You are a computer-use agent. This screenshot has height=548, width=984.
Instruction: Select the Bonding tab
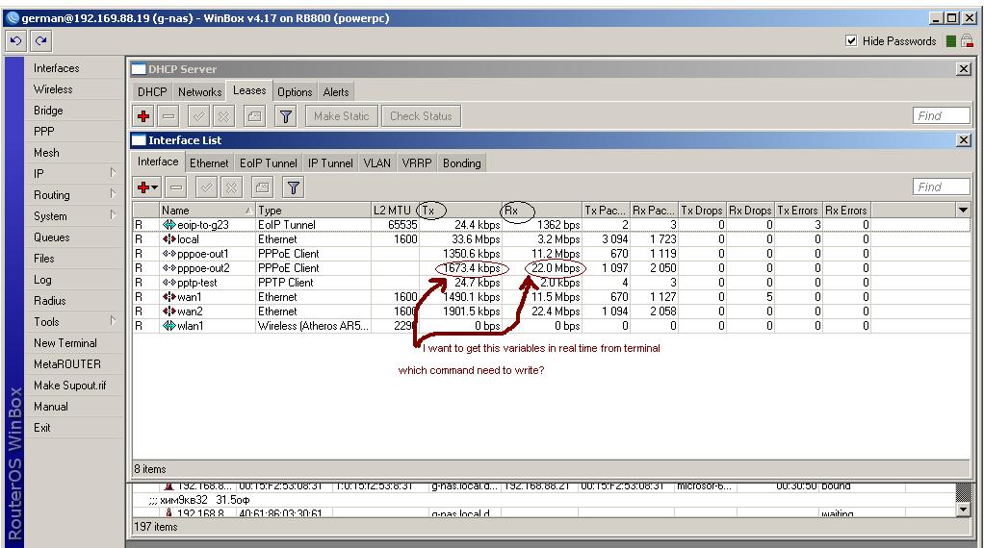(462, 163)
